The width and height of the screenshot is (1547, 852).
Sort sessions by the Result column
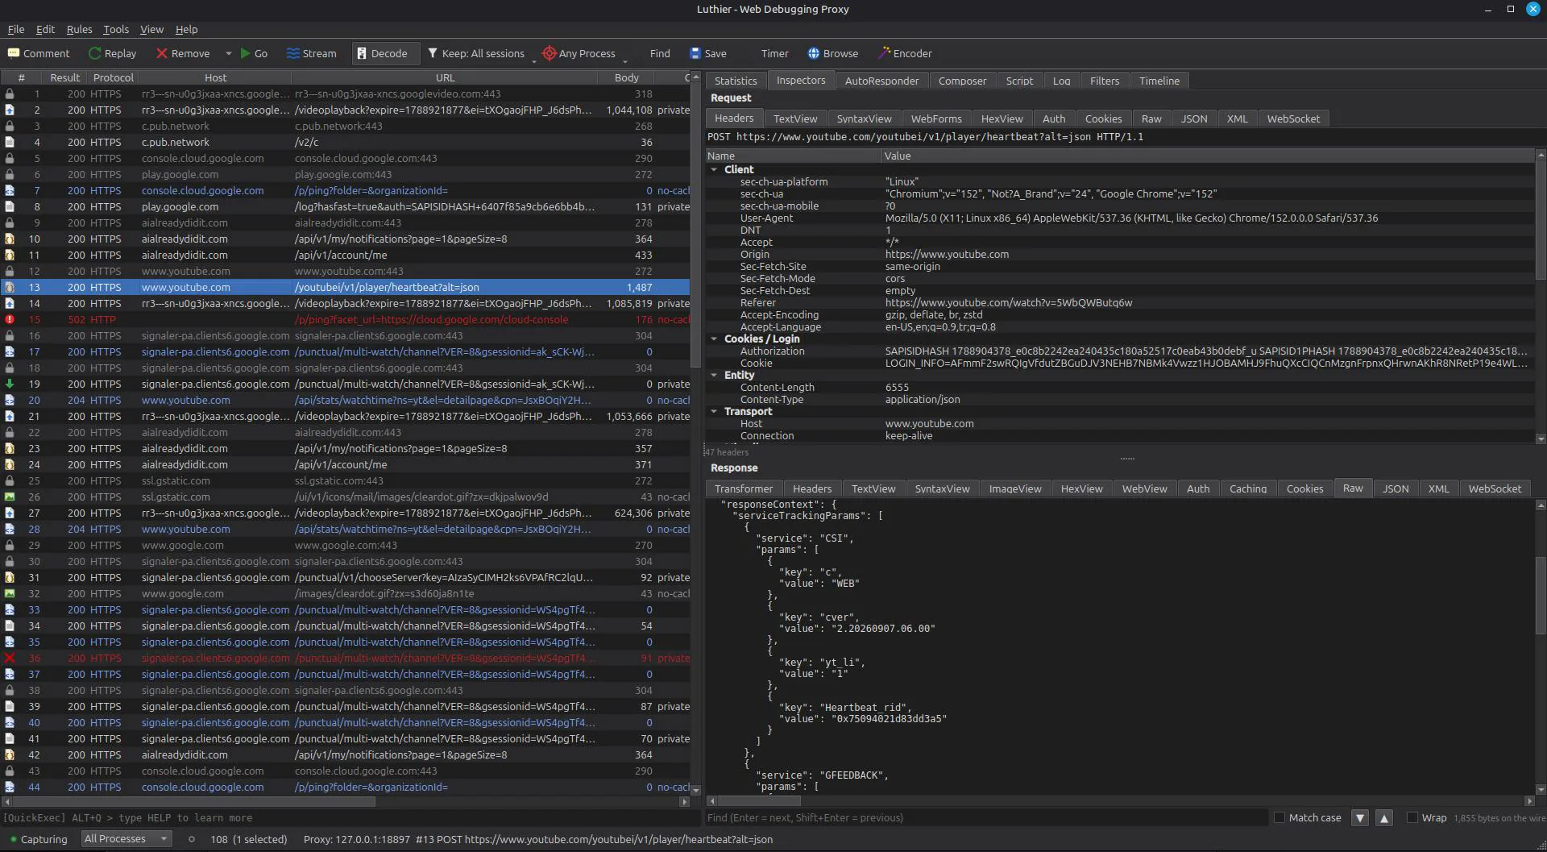click(x=64, y=77)
